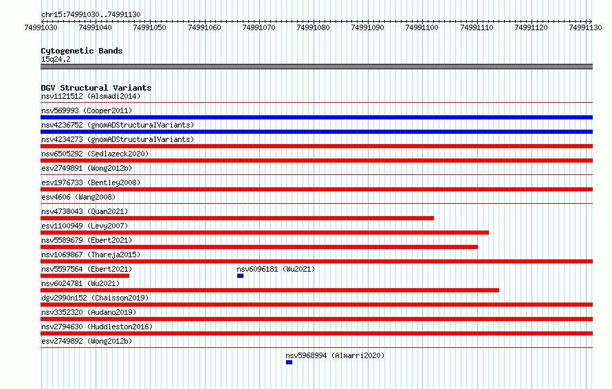
Task: Select the nsv2794630 red bar
Action: tap(316, 333)
